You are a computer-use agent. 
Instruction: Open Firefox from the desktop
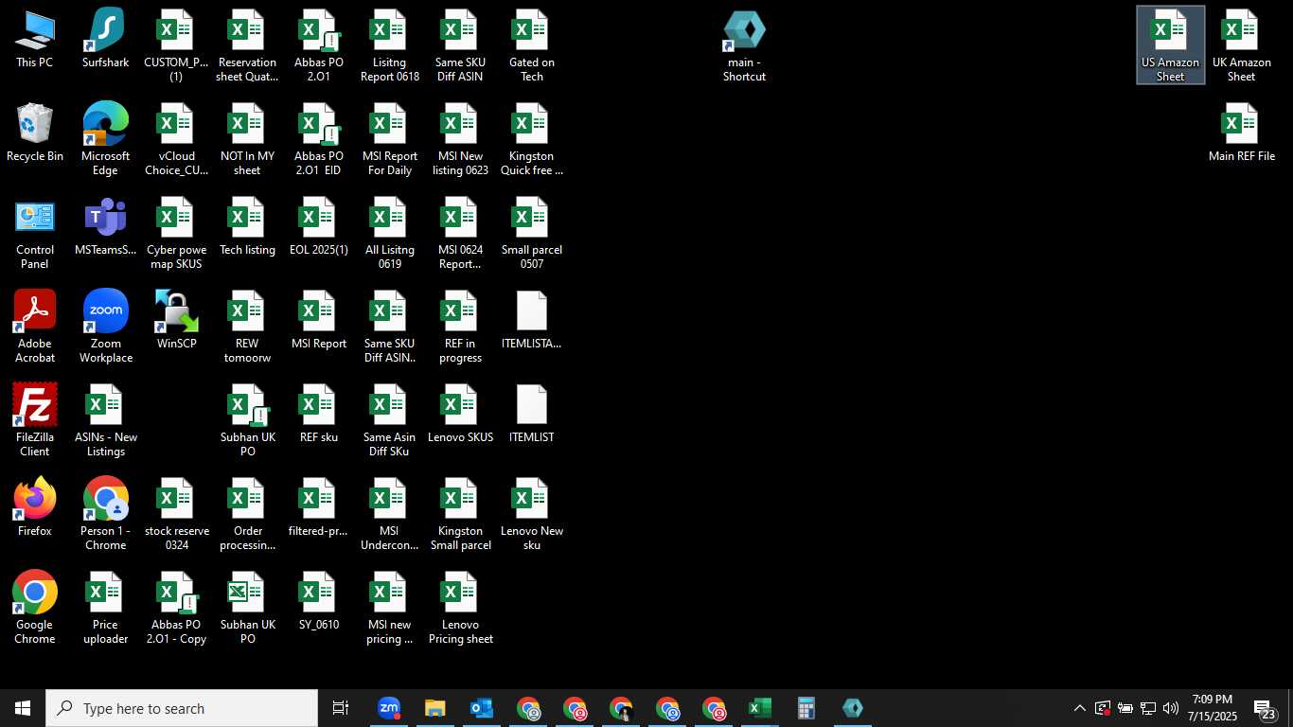pyautogui.click(x=35, y=508)
